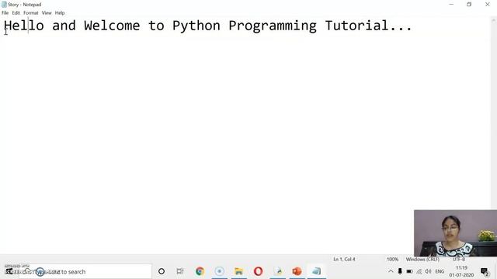Viewport: 497px width, 279px height.
Task: Click the Notepad icon in title bar
Action: click(4, 5)
